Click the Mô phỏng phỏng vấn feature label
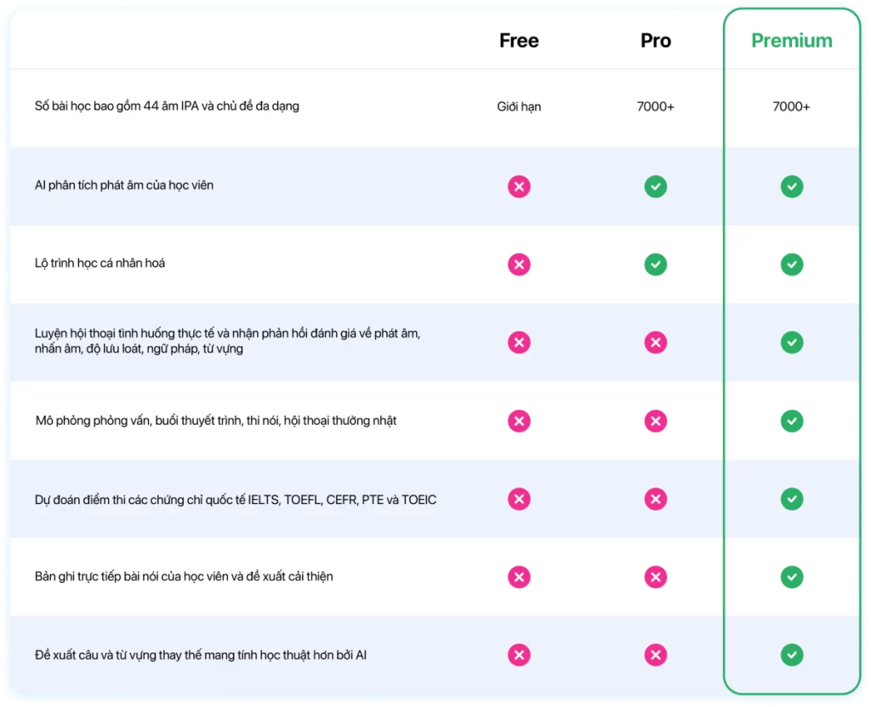 [216, 421]
